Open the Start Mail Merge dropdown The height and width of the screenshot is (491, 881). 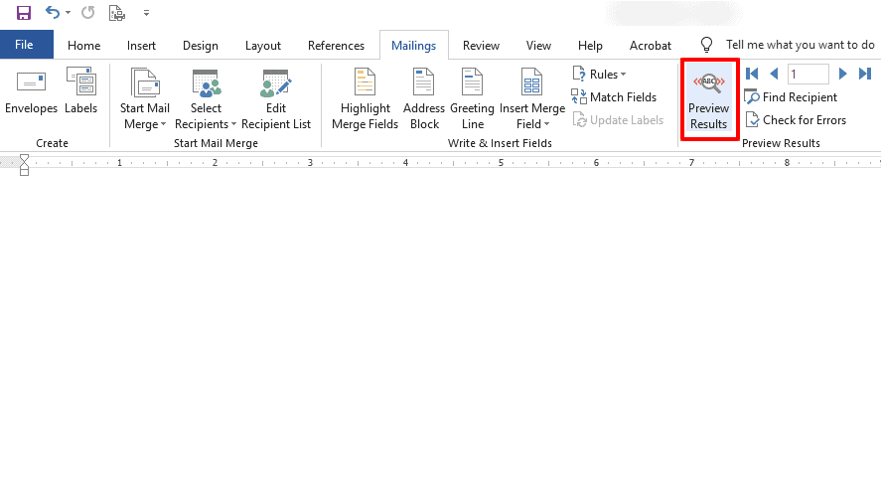pyautogui.click(x=144, y=99)
